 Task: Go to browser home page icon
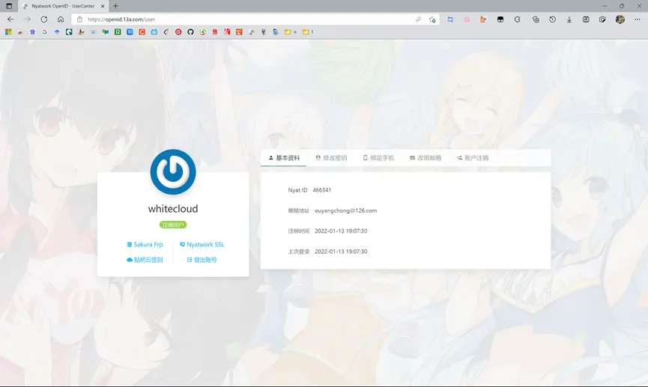point(61,19)
